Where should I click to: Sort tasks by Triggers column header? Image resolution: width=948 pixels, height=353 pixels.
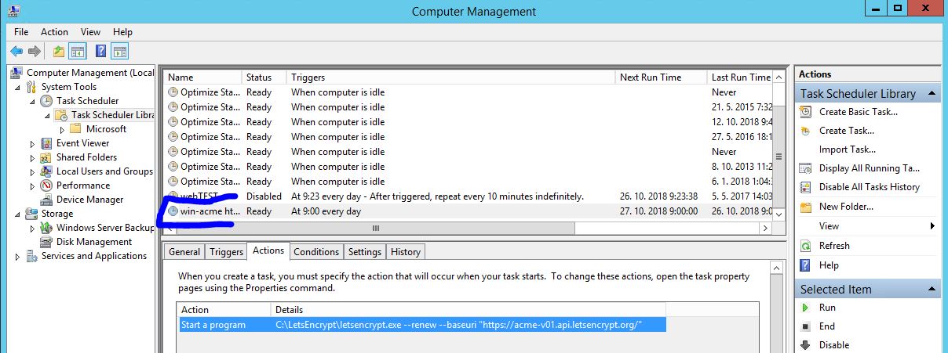450,77
